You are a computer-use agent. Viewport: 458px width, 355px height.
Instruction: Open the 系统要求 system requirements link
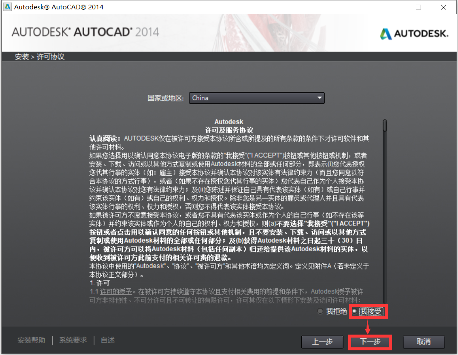[73, 340]
